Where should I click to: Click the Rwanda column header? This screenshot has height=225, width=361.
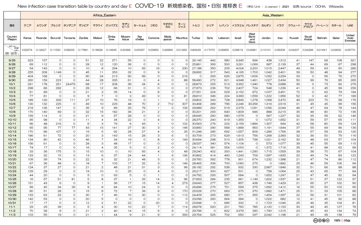click(42, 38)
